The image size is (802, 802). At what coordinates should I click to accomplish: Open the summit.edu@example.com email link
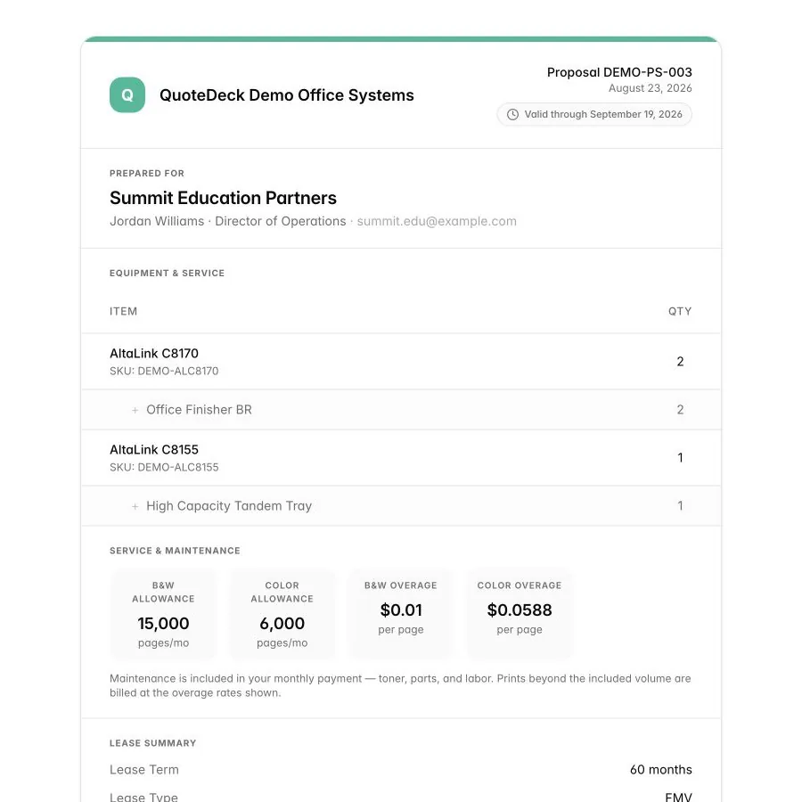[x=437, y=221]
